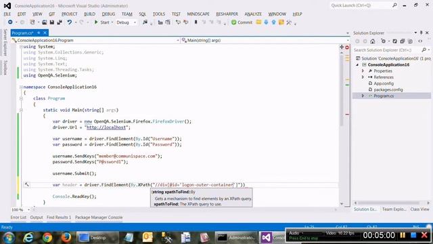
Task: Click the tools wrench icon in toolbar
Action: point(289,22)
